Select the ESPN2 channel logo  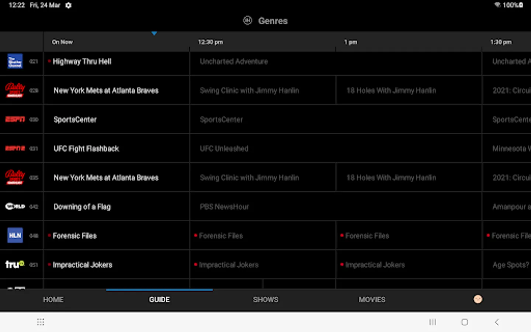coord(15,148)
